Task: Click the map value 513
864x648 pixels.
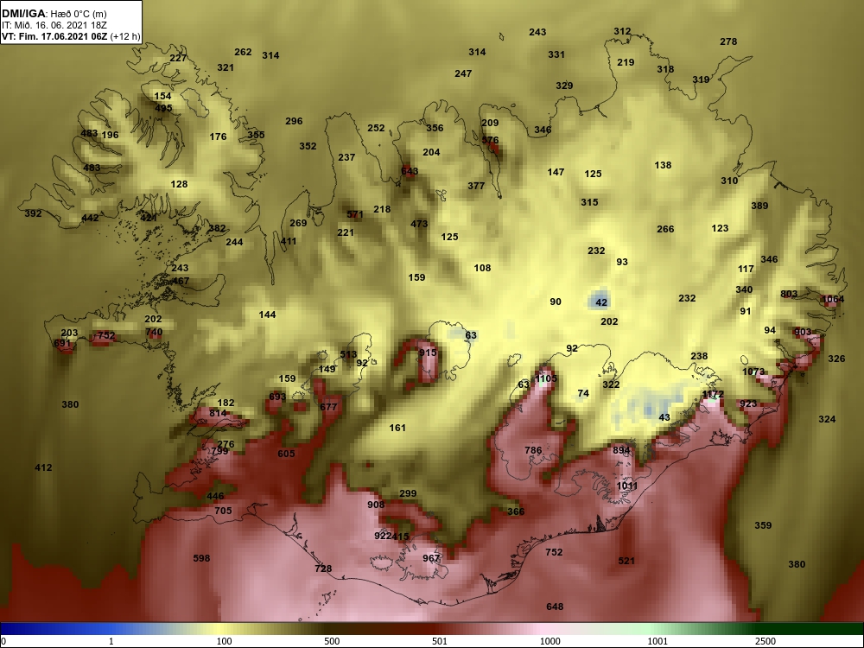Action: [x=348, y=354]
